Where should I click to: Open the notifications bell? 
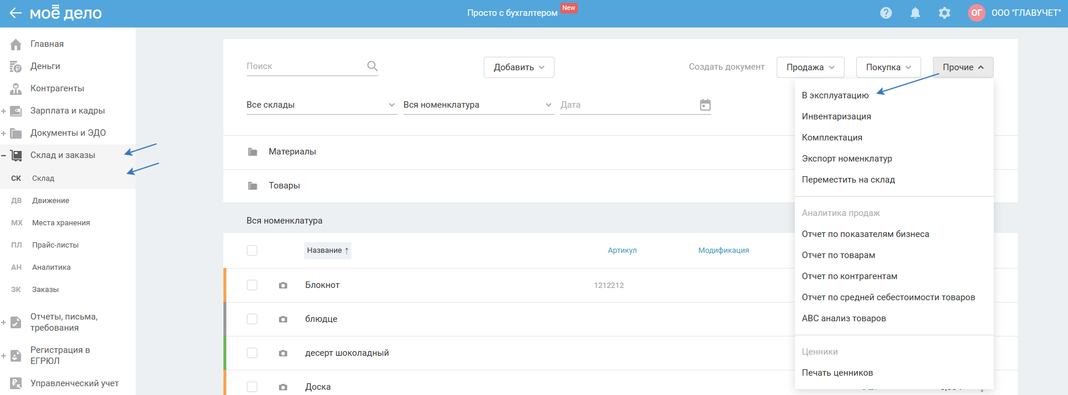(915, 13)
